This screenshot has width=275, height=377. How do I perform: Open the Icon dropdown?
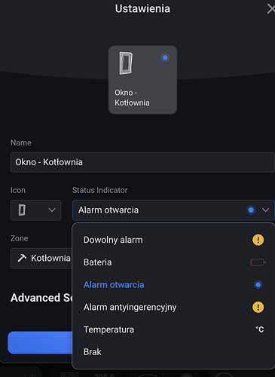coord(36,210)
